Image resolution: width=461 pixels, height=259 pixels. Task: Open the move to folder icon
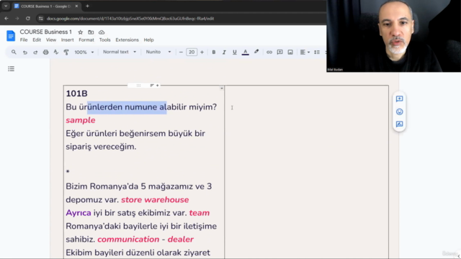(91, 32)
